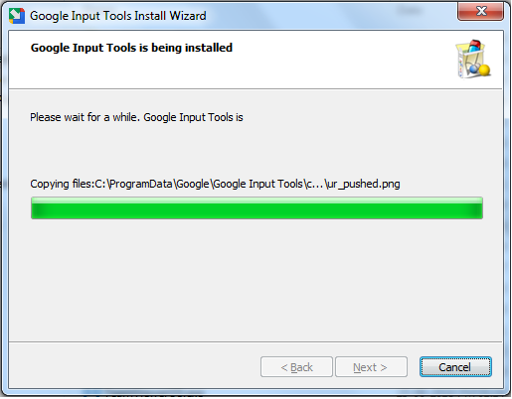
Task: Click 'ProgramData' in the copying path
Action: 140,184
